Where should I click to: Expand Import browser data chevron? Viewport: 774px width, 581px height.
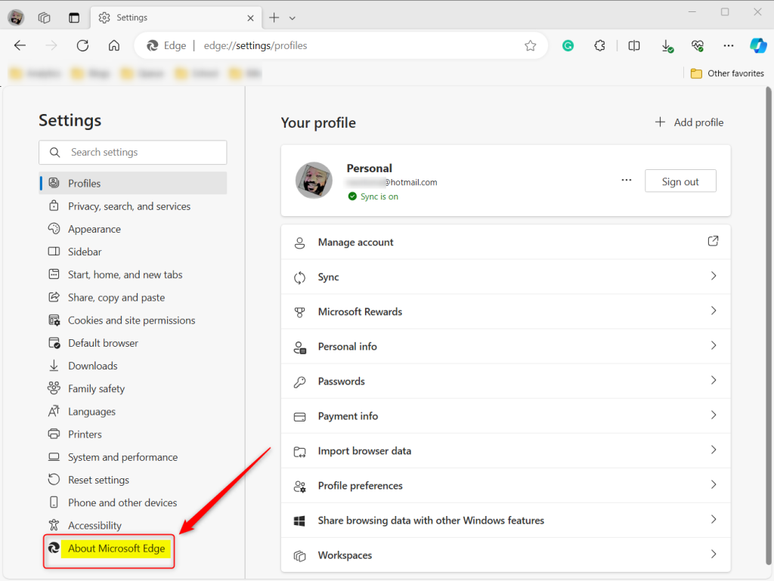click(714, 450)
